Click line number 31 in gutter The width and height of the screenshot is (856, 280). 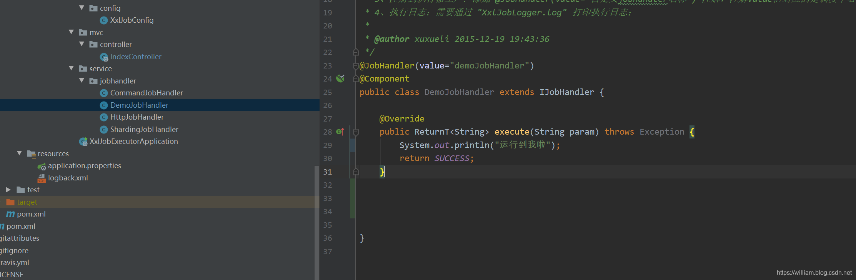pyautogui.click(x=328, y=172)
